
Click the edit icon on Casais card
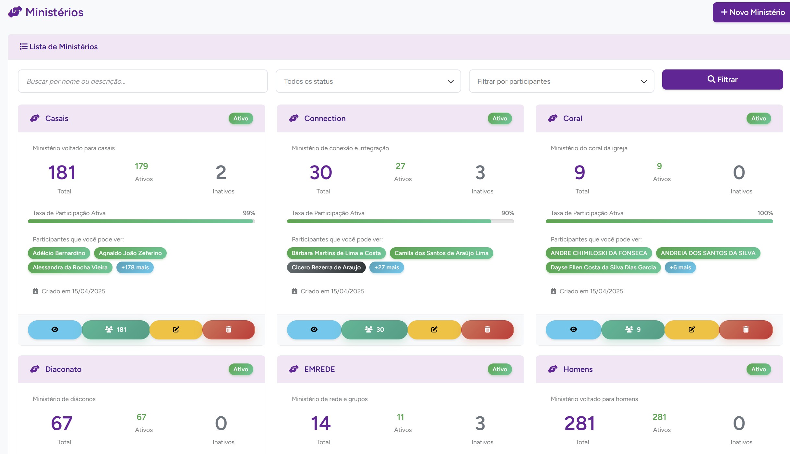[x=176, y=329]
